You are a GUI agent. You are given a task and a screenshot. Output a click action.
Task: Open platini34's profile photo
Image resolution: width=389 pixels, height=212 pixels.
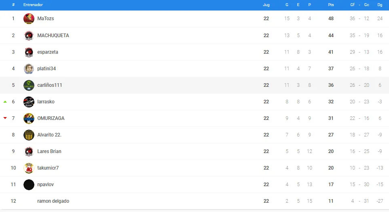point(29,69)
